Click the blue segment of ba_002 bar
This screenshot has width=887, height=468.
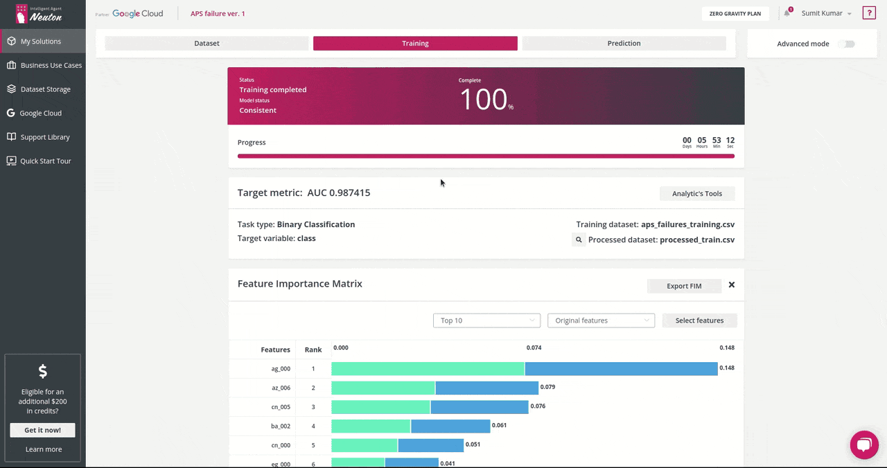coord(450,426)
